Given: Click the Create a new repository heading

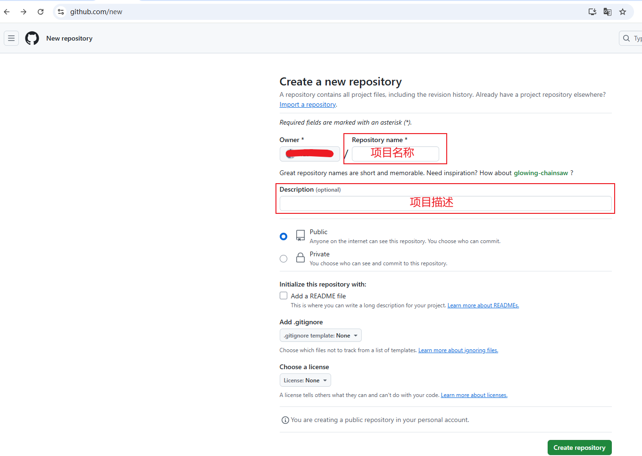Looking at the screenshot, I should click(x=341, y=82).
